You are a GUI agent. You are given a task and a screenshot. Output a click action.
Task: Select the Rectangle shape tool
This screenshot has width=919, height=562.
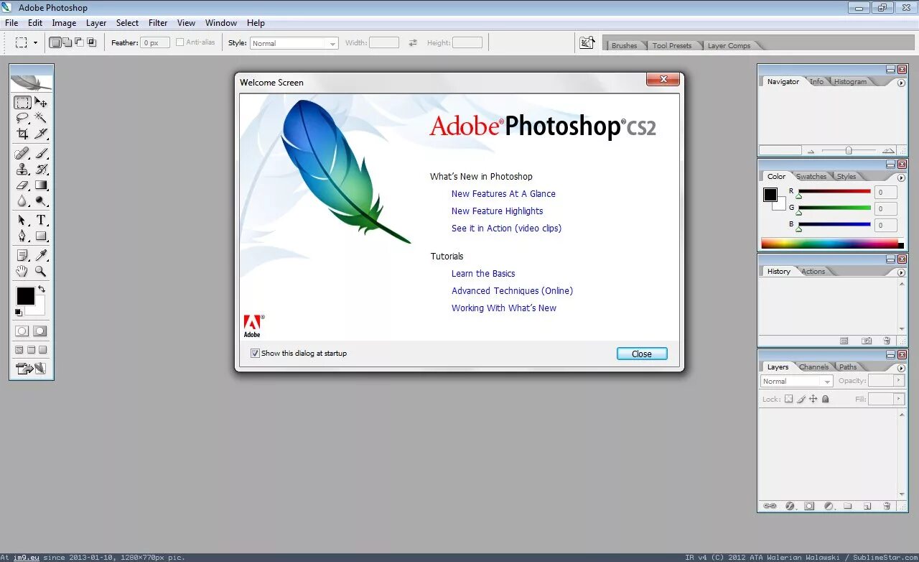click(x=41, y=236)
